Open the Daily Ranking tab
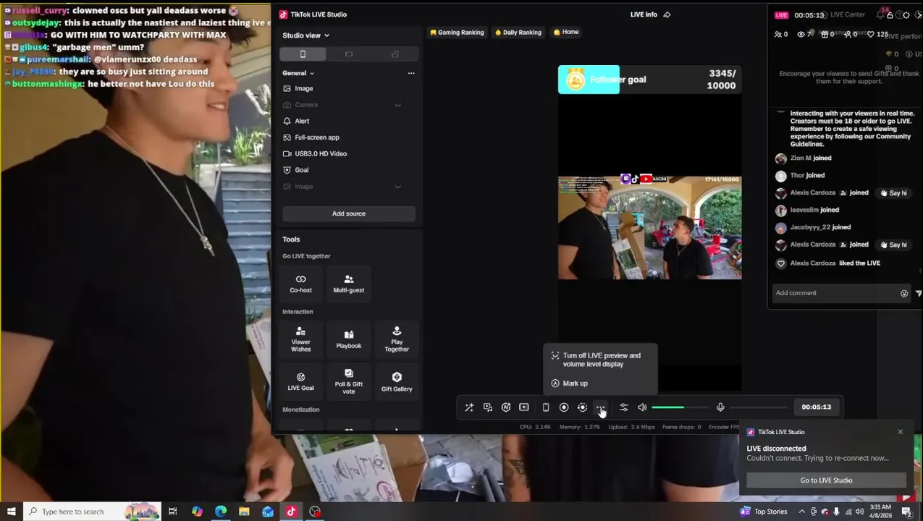 pyautogui.click(x=518, y=32)
